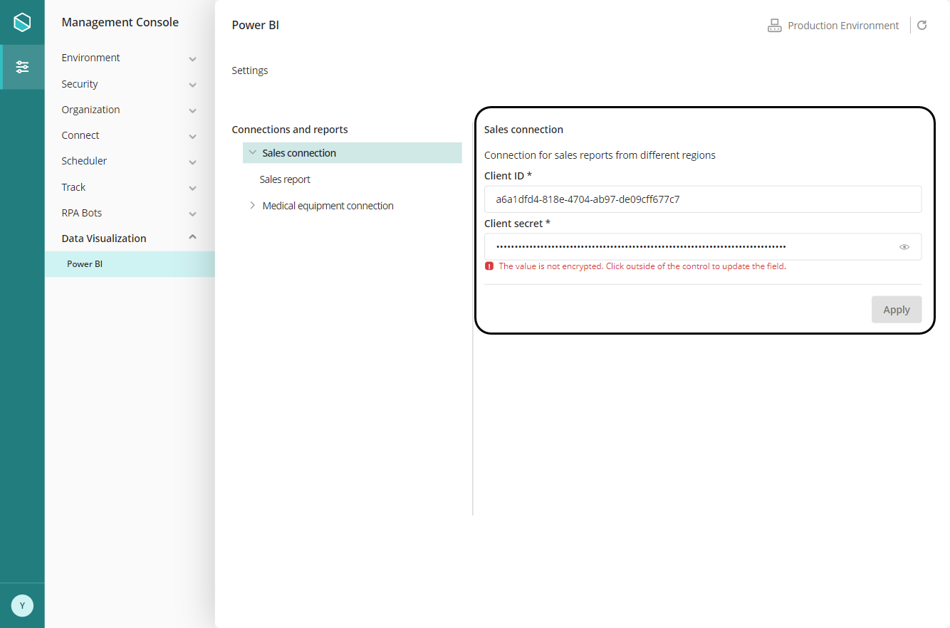Click the Sales connection panel heading
Image resolution: width=950 pixels, height=628 pixels.
(x=523, y=130)
